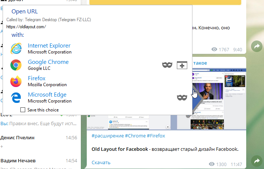264x169 pixels.
Task: Click the Google Chrome text label
Action: tap(48, 62)
